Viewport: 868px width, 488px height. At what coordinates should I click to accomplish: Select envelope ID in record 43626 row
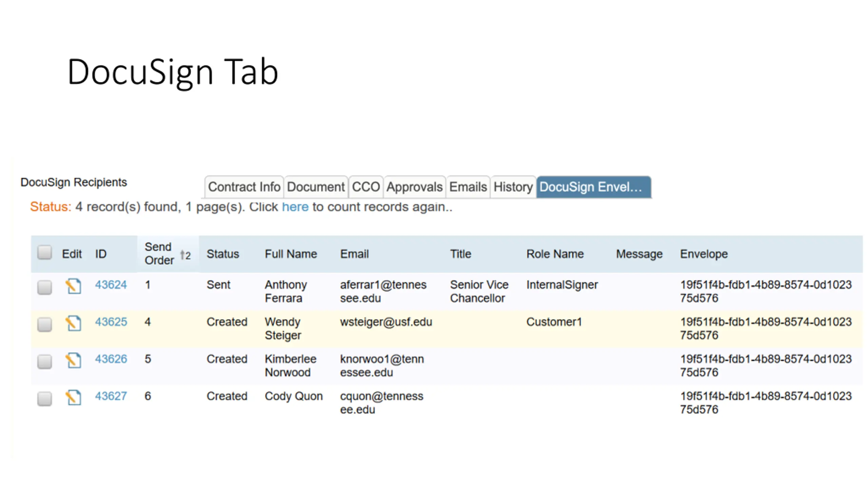point(766,366)
